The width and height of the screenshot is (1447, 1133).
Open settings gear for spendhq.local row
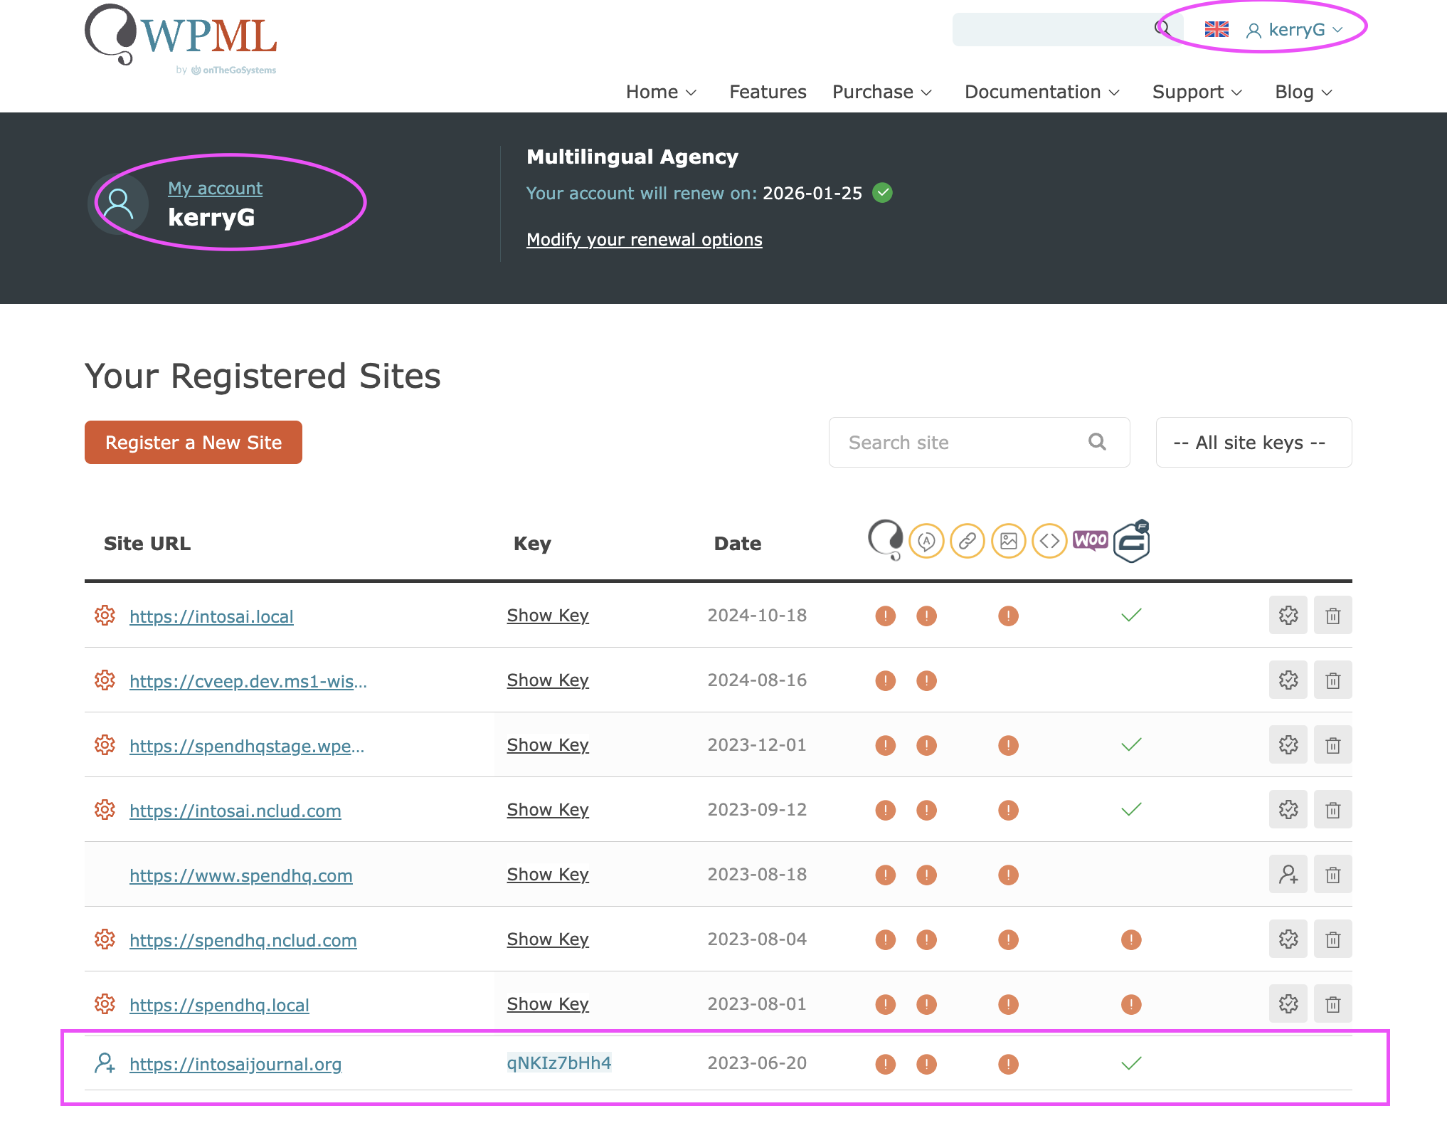[x=1288, y=1004]
